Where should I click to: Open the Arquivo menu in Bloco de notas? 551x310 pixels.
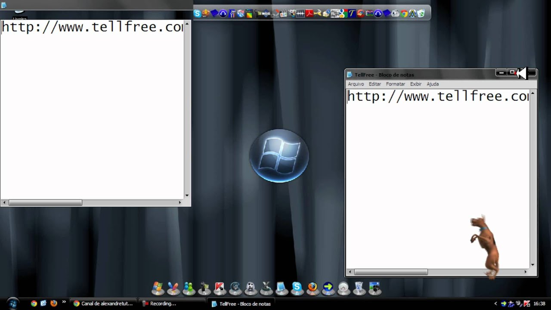pos(356,84)
